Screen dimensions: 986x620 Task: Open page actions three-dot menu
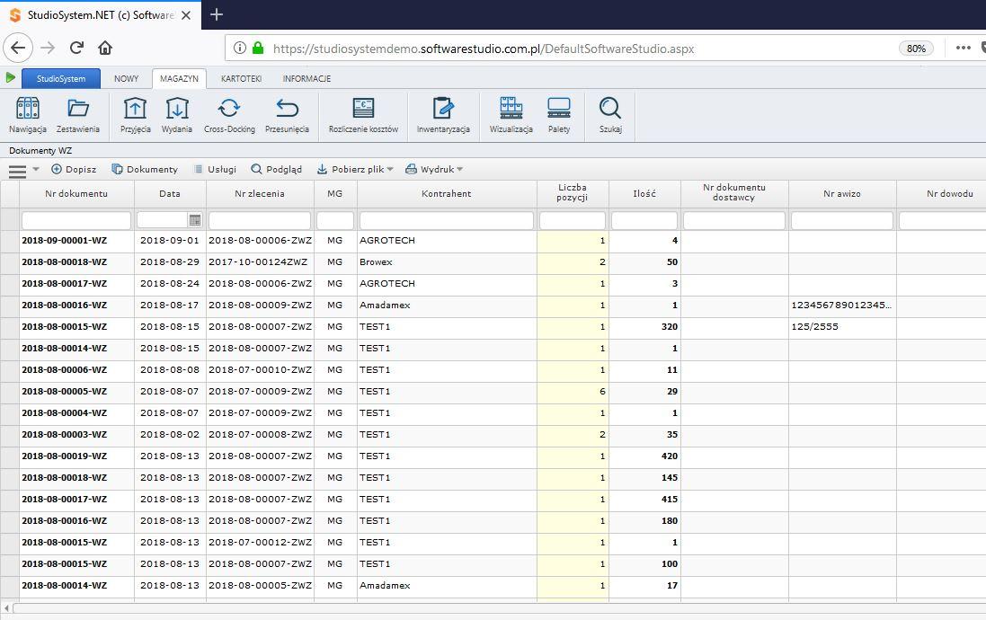pos(963,48)
